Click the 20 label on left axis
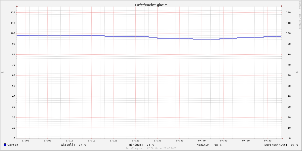302x151 pixels. pos(14,118)
